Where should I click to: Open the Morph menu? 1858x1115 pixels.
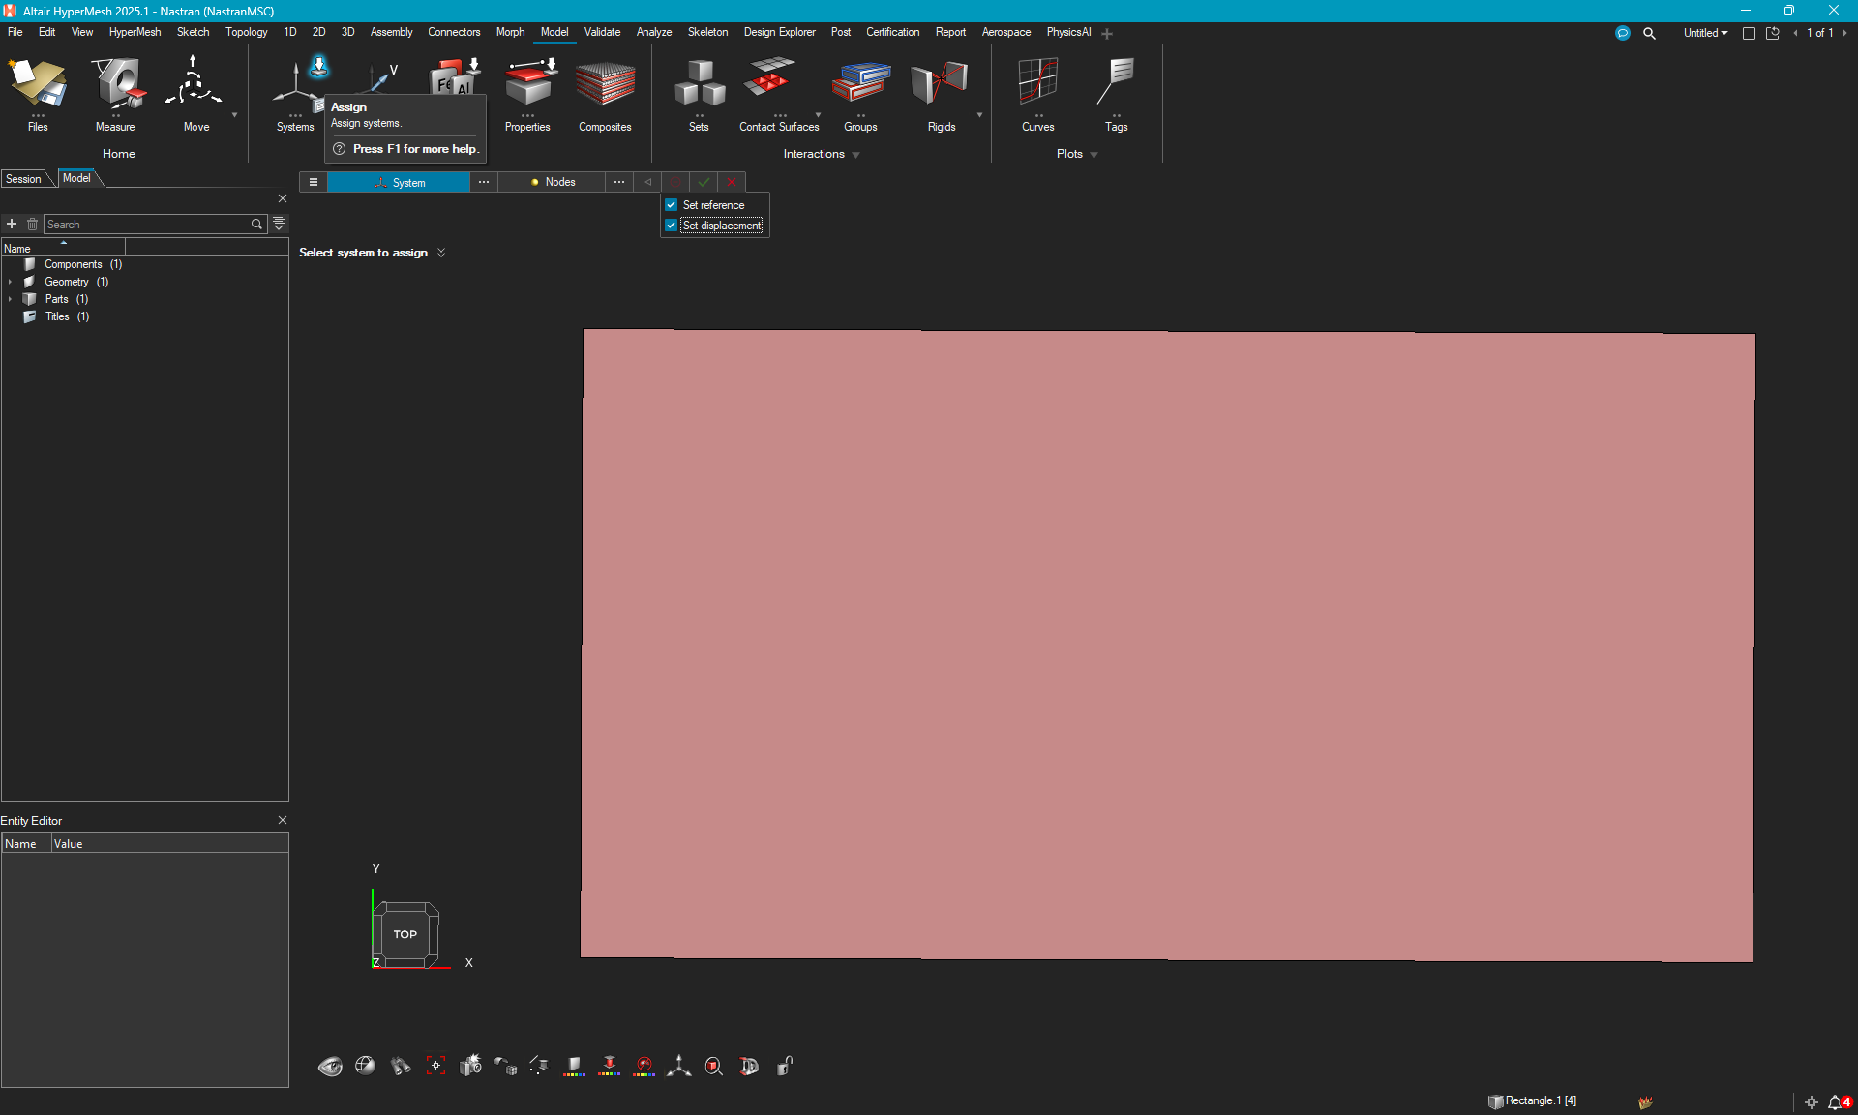(510, 32)
